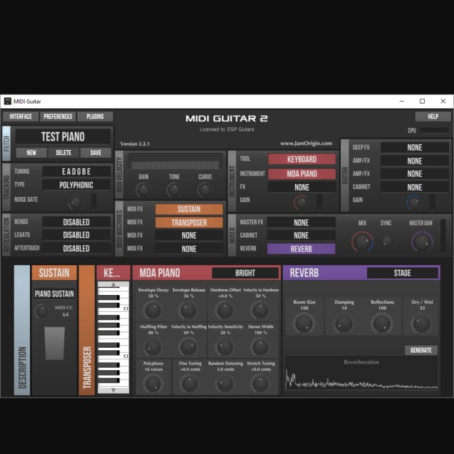
Task: Select the Sustain panel header
Action: point(54,273)
